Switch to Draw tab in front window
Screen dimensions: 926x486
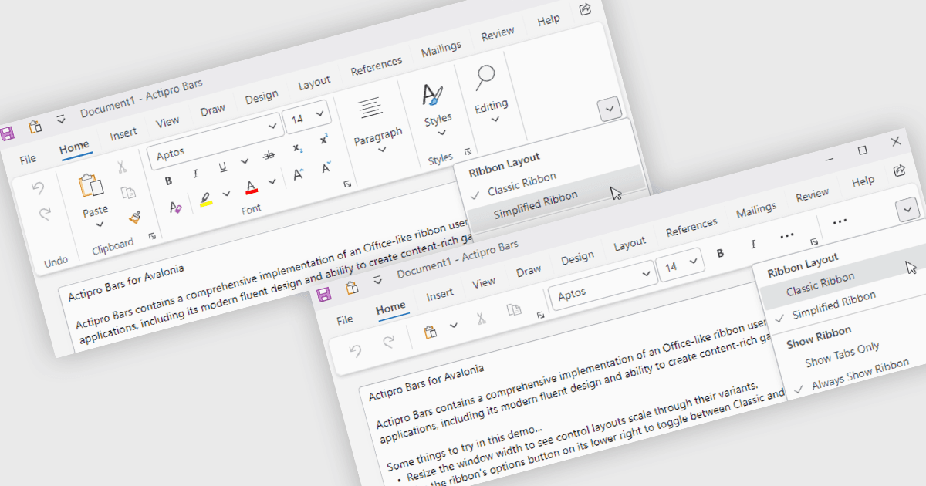[x=529, y=271]
